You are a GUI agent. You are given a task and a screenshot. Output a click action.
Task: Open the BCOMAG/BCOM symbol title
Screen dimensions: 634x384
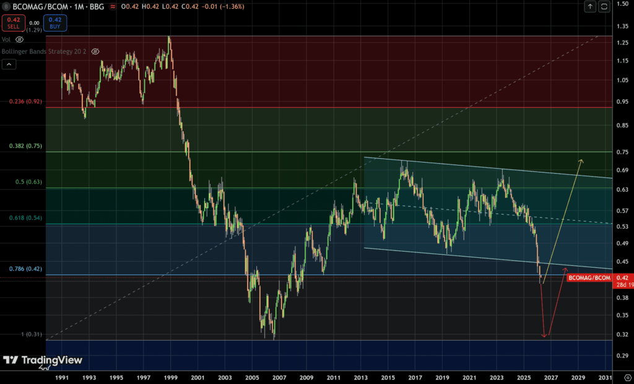click(35, 6)
